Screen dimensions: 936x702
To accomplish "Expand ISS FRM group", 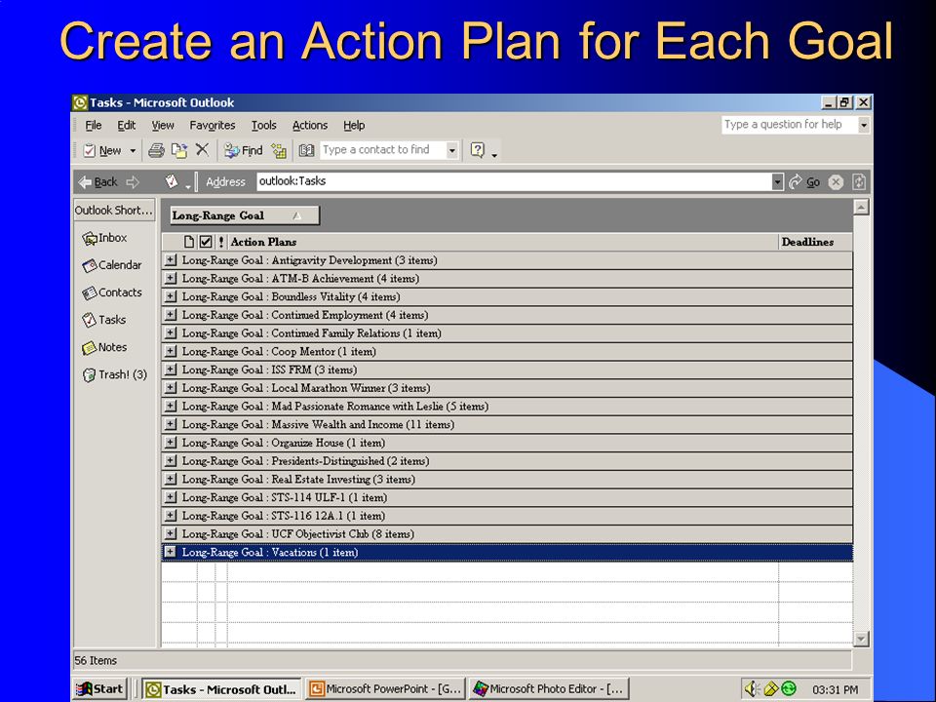I will tap(171, 370).
